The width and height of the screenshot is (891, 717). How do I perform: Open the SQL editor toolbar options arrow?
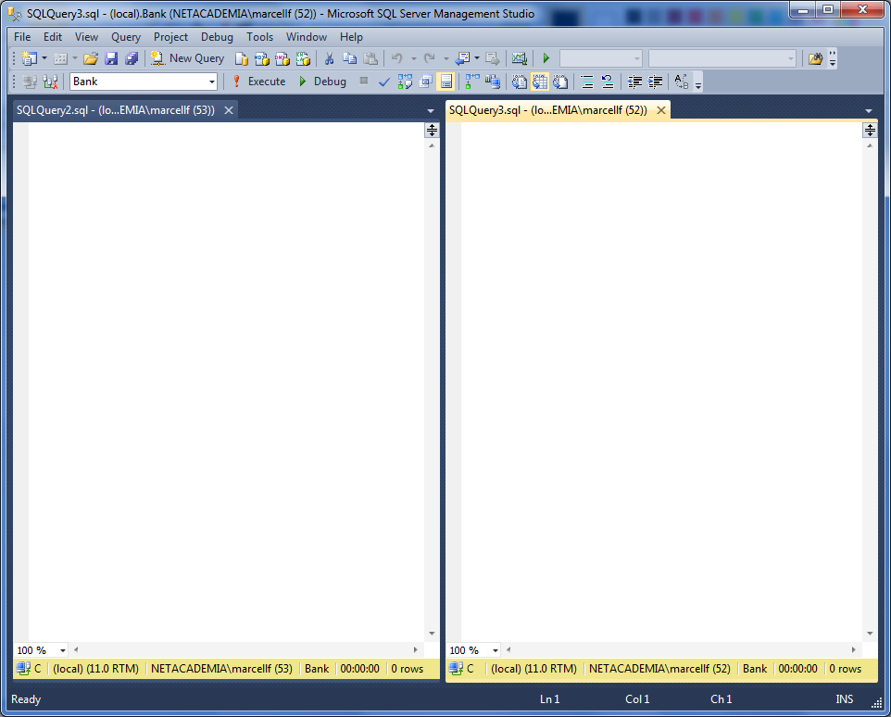[698, 84]
